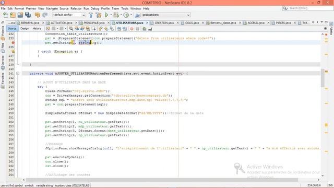The height and width of the screenshot is (188, 334).
Task: Close the COLIS.java tab
Action: pyautogui.click(x=203, y=22)
